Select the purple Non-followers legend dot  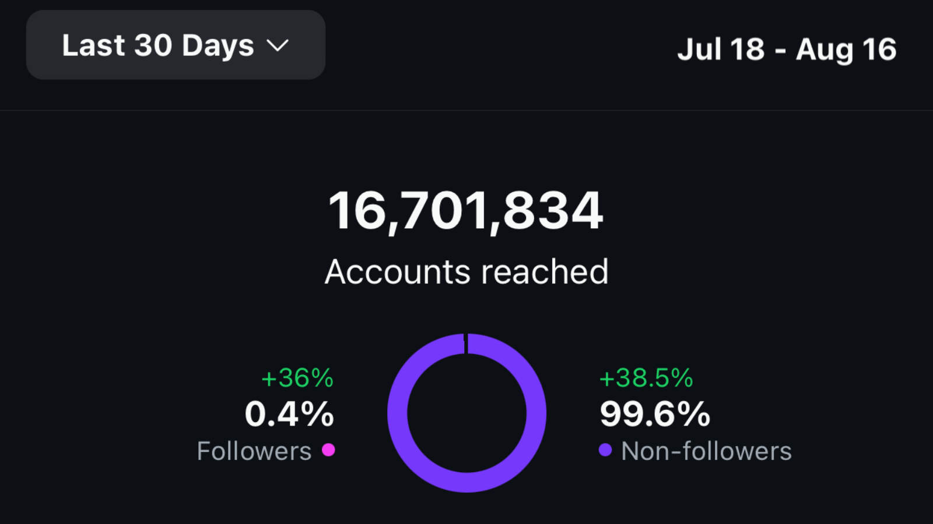point(607,450)
